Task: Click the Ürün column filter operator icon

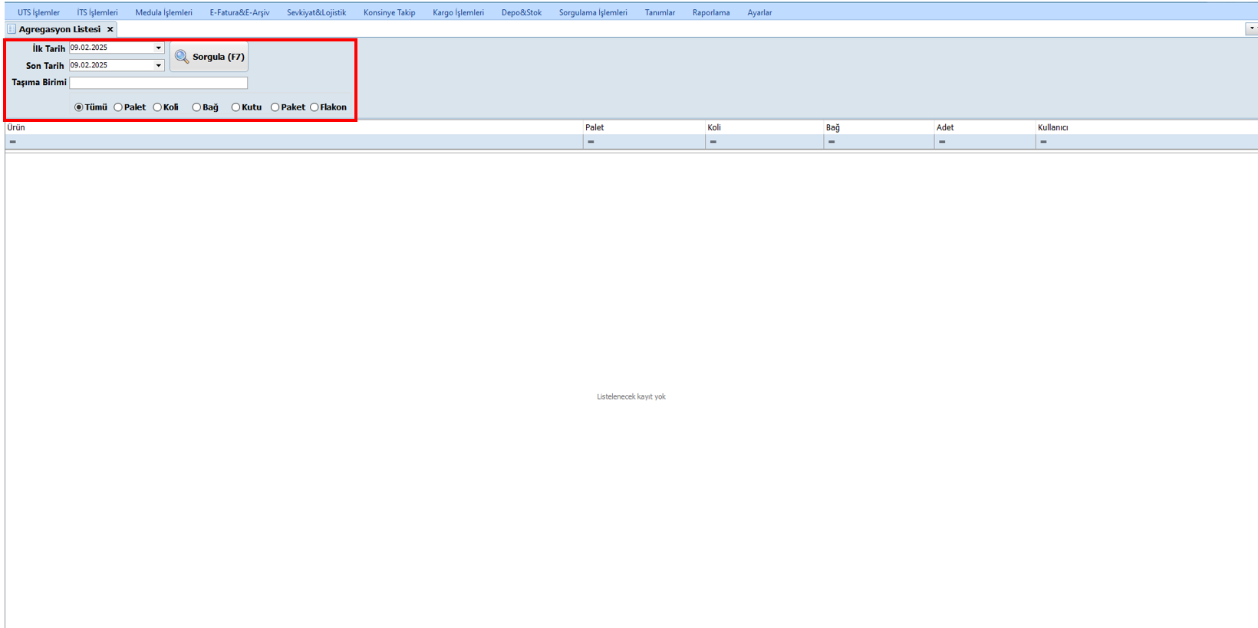Action: tap(13, 142)
